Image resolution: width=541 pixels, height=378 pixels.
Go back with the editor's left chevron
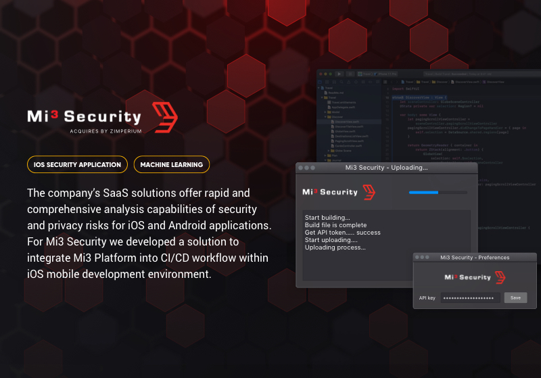(x=392, y=82)
